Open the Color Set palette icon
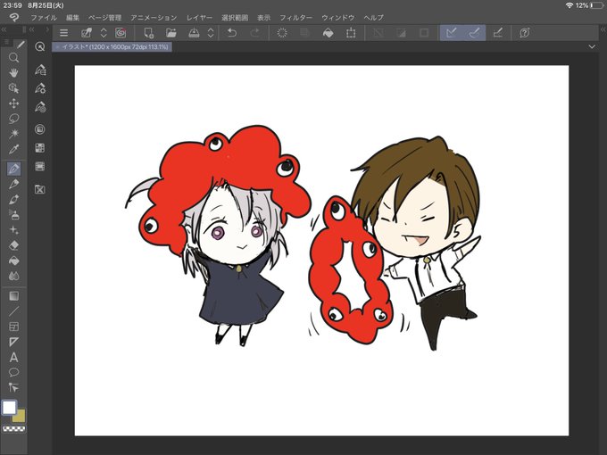607x455 pixels. click(x=40, y=148)
